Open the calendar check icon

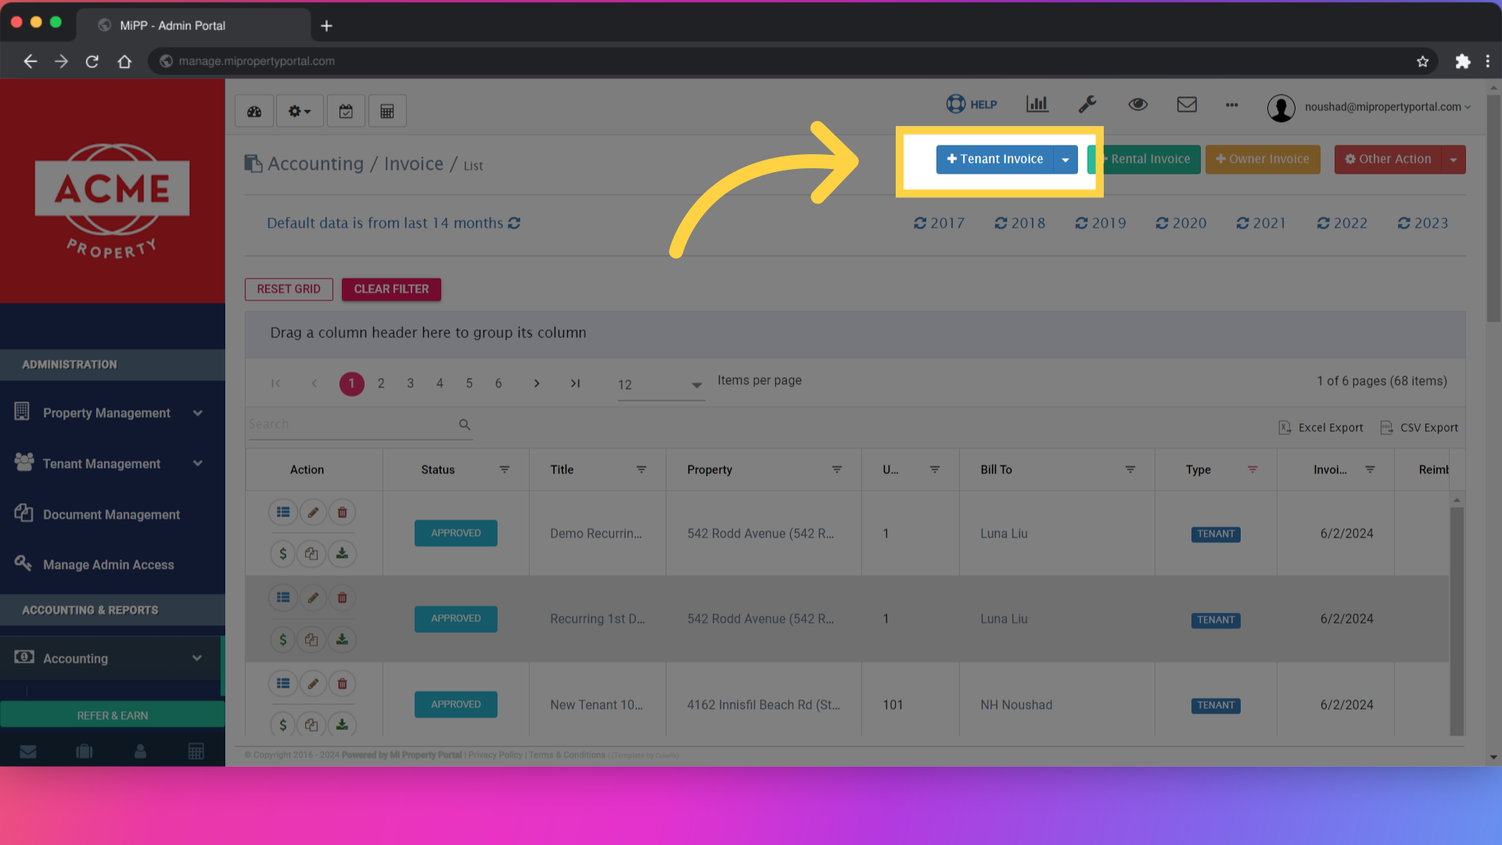pyautogui.click(x=346, y=111)
